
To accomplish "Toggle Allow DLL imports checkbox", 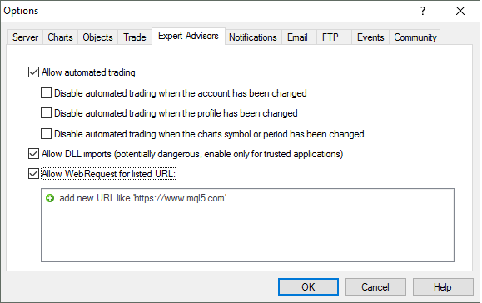I will [x=33, y=154].
